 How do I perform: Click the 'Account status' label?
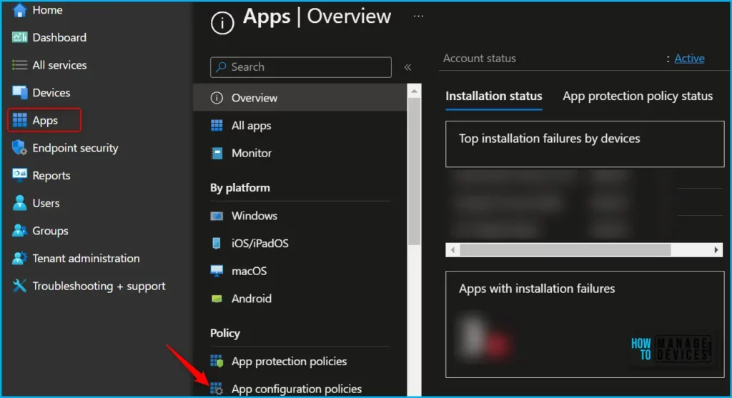pos(480,59)
